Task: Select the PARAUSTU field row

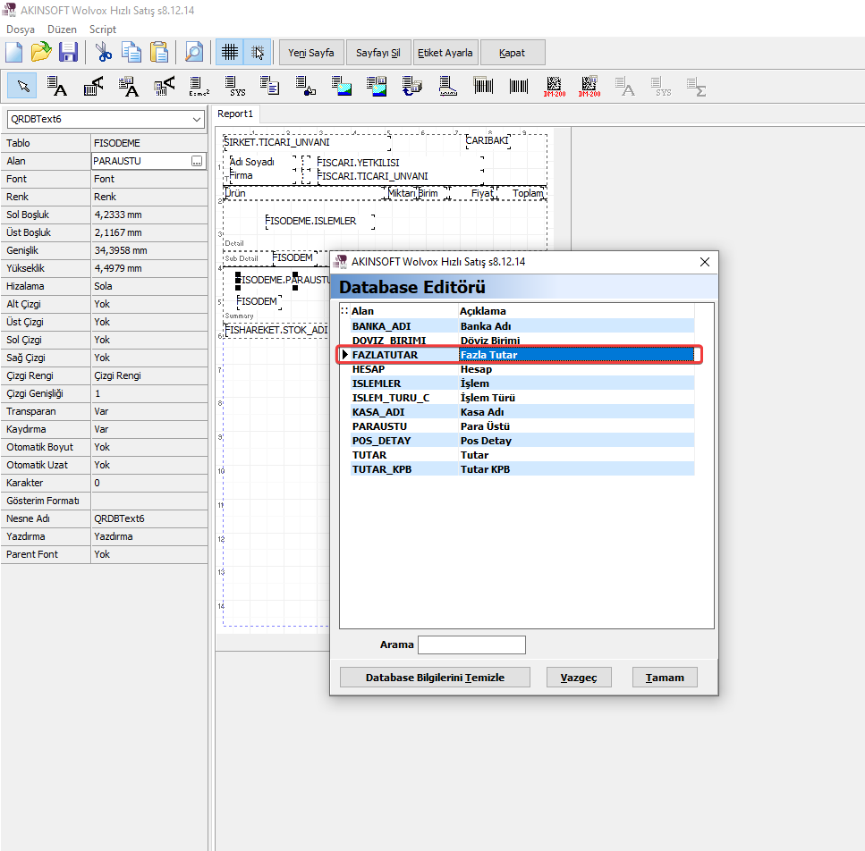Action: point(522,426)
